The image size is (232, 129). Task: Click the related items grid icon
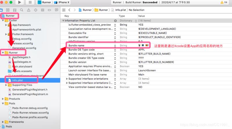[x=63, y=10]
